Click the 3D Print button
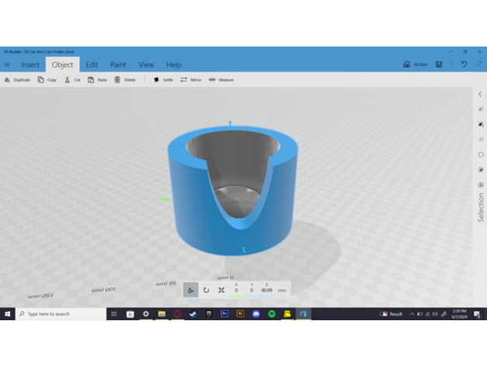This screenshot has height=366, width=487. [416, 65]
